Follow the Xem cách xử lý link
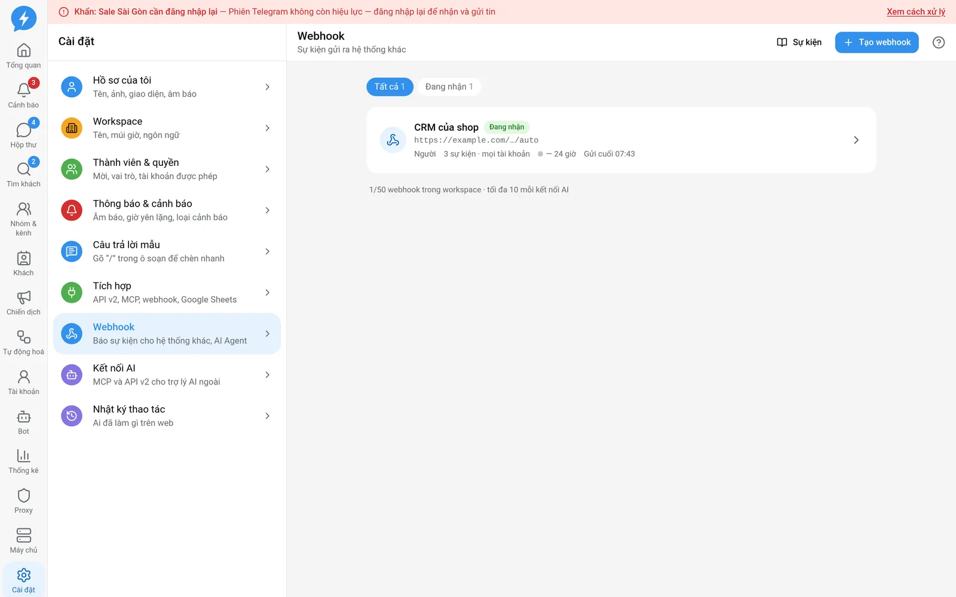Screen dimensions: 956x597 click(x=916, y=12)
